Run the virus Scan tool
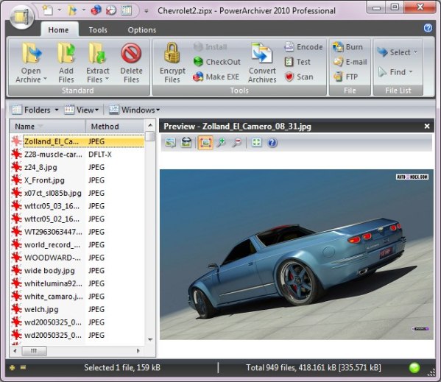The image size is (441, 382). pyautogui.click(x=299, y=77)
